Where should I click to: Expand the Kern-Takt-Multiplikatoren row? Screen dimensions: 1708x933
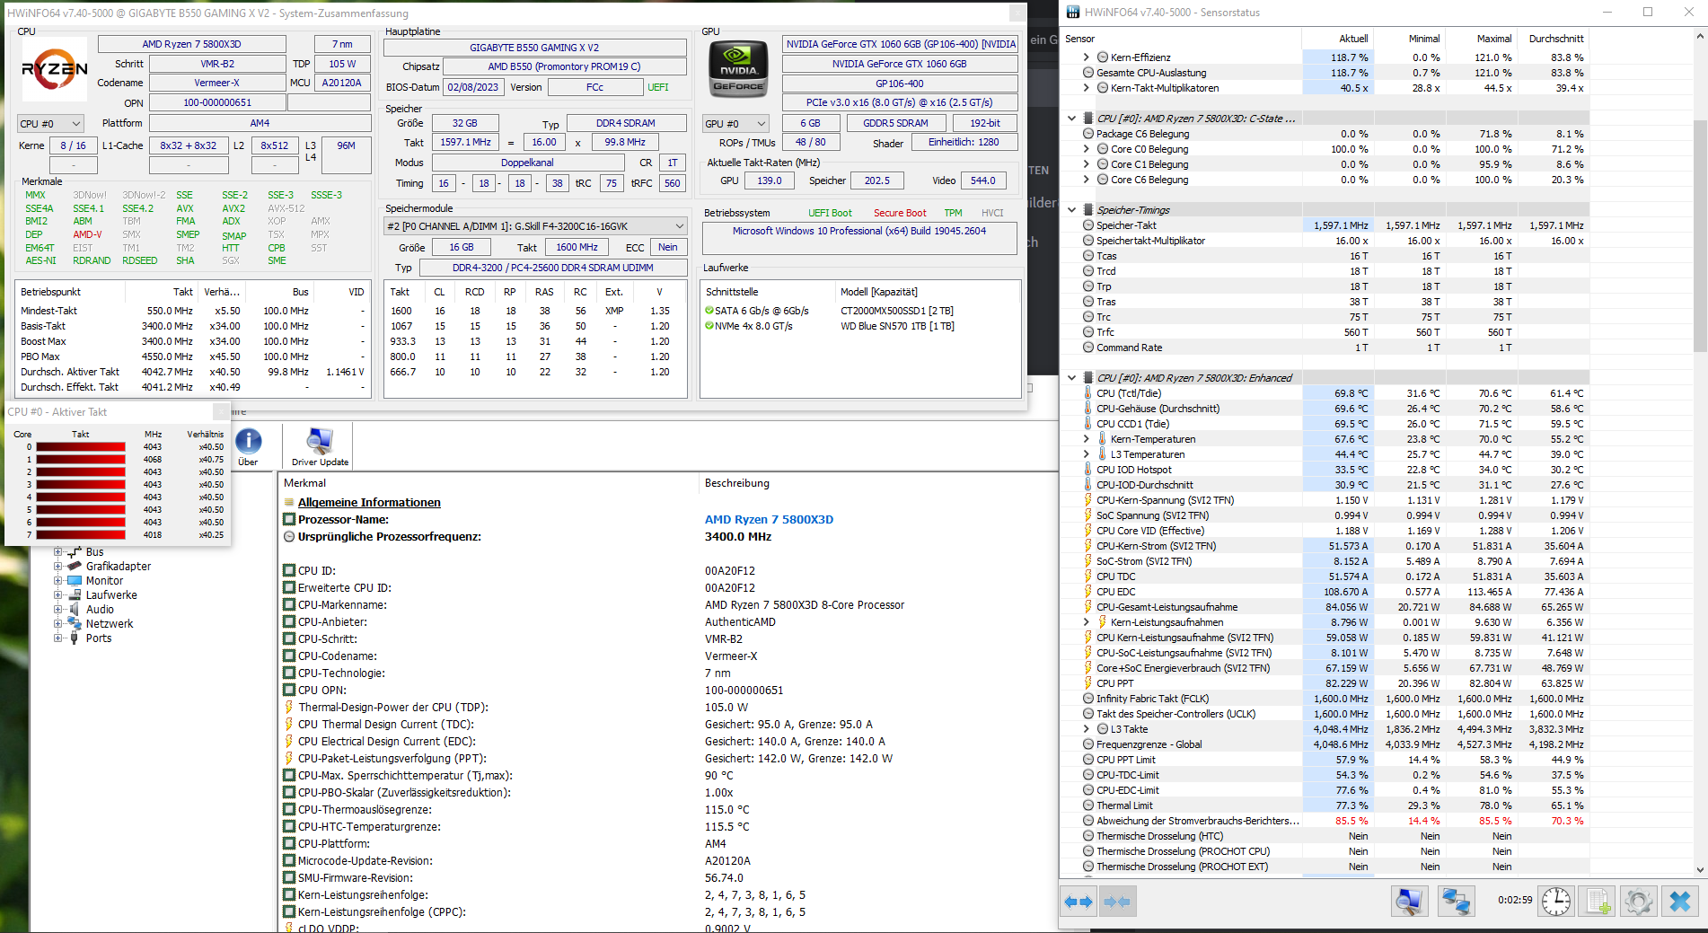pos(1087,88)
